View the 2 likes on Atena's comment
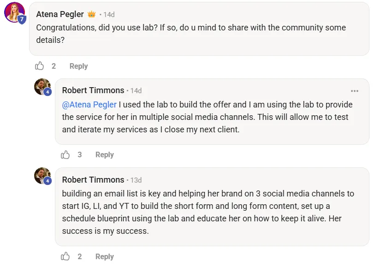The height and width of the screenshot is (267, 375). click(x=54, y=66)
